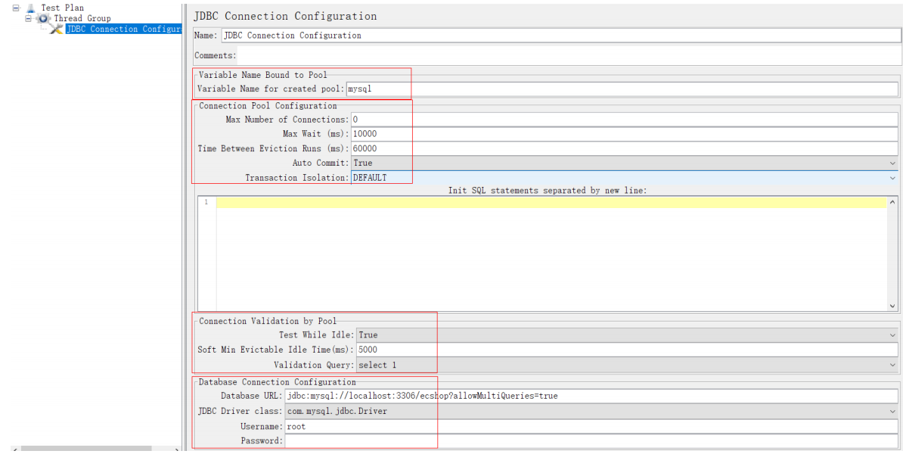
Task: Click the Name input field
Action: [560, 36]
